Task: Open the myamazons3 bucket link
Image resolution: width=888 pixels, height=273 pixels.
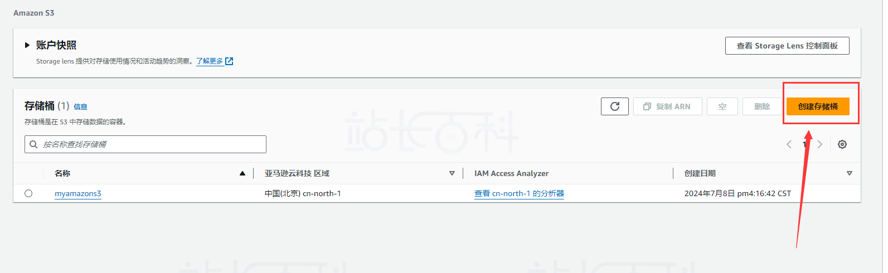Action: tap(78, 193)
